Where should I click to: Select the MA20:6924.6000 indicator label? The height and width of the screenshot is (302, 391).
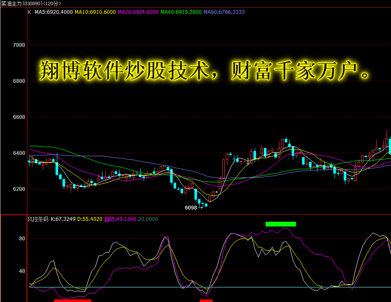[138, 12]
